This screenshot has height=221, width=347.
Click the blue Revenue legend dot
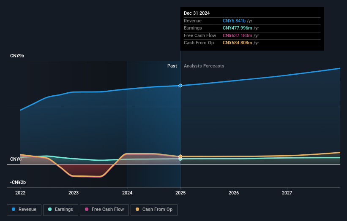(x=14, y=209)
